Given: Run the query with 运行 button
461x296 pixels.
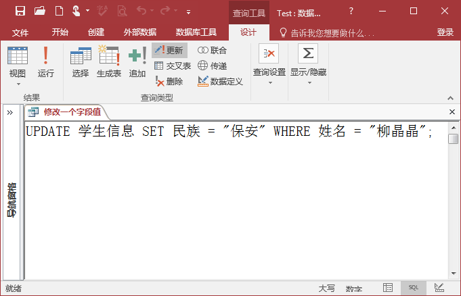Looking at the screenshot, I should point(45,62).
